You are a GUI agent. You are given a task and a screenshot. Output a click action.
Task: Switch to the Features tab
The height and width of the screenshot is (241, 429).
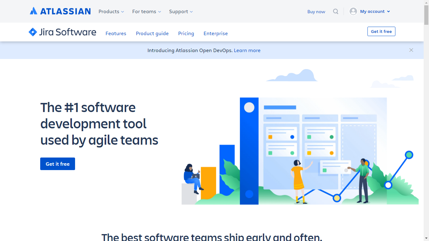116,33
